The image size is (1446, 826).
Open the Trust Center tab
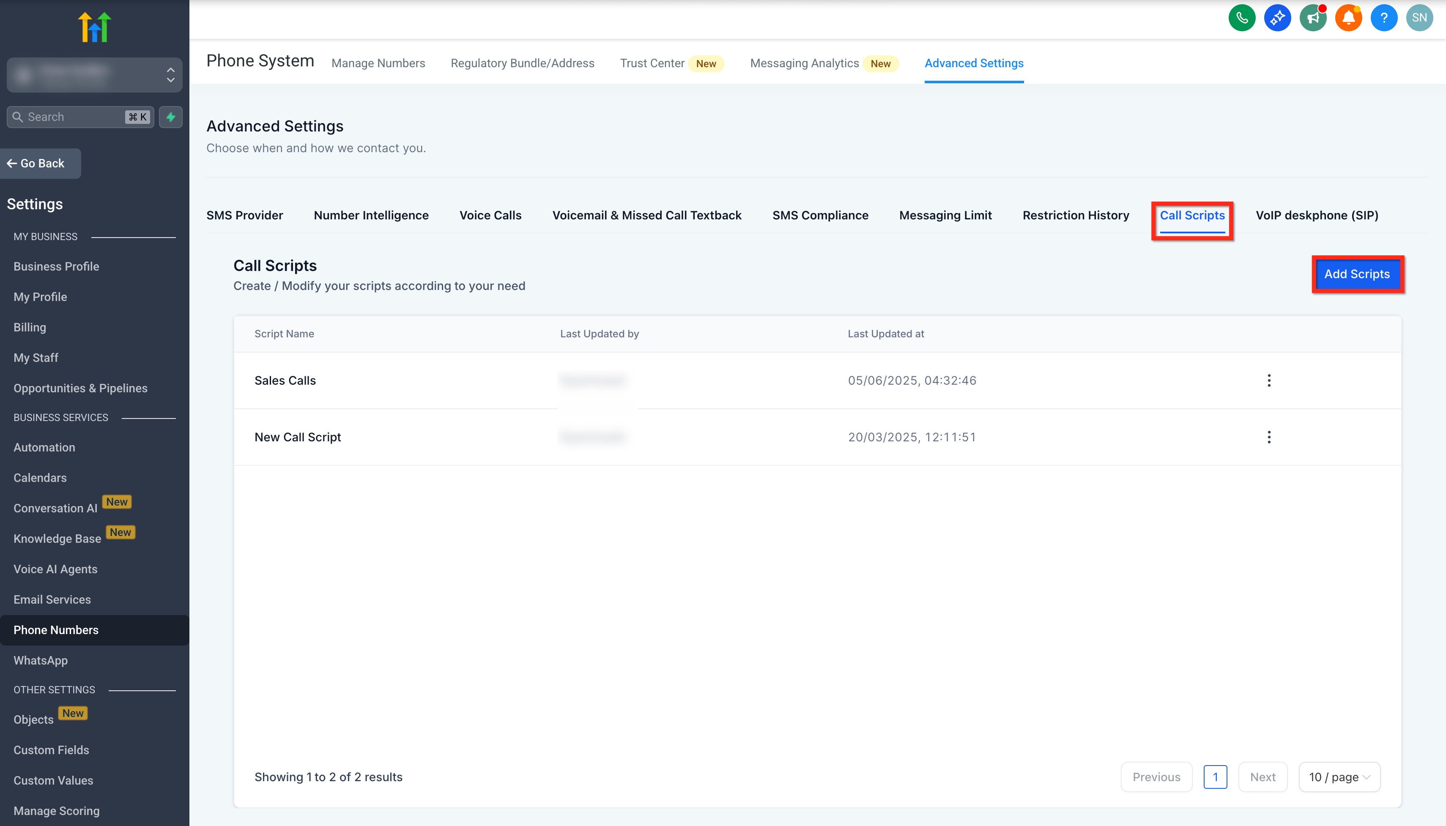click(651, 63)
